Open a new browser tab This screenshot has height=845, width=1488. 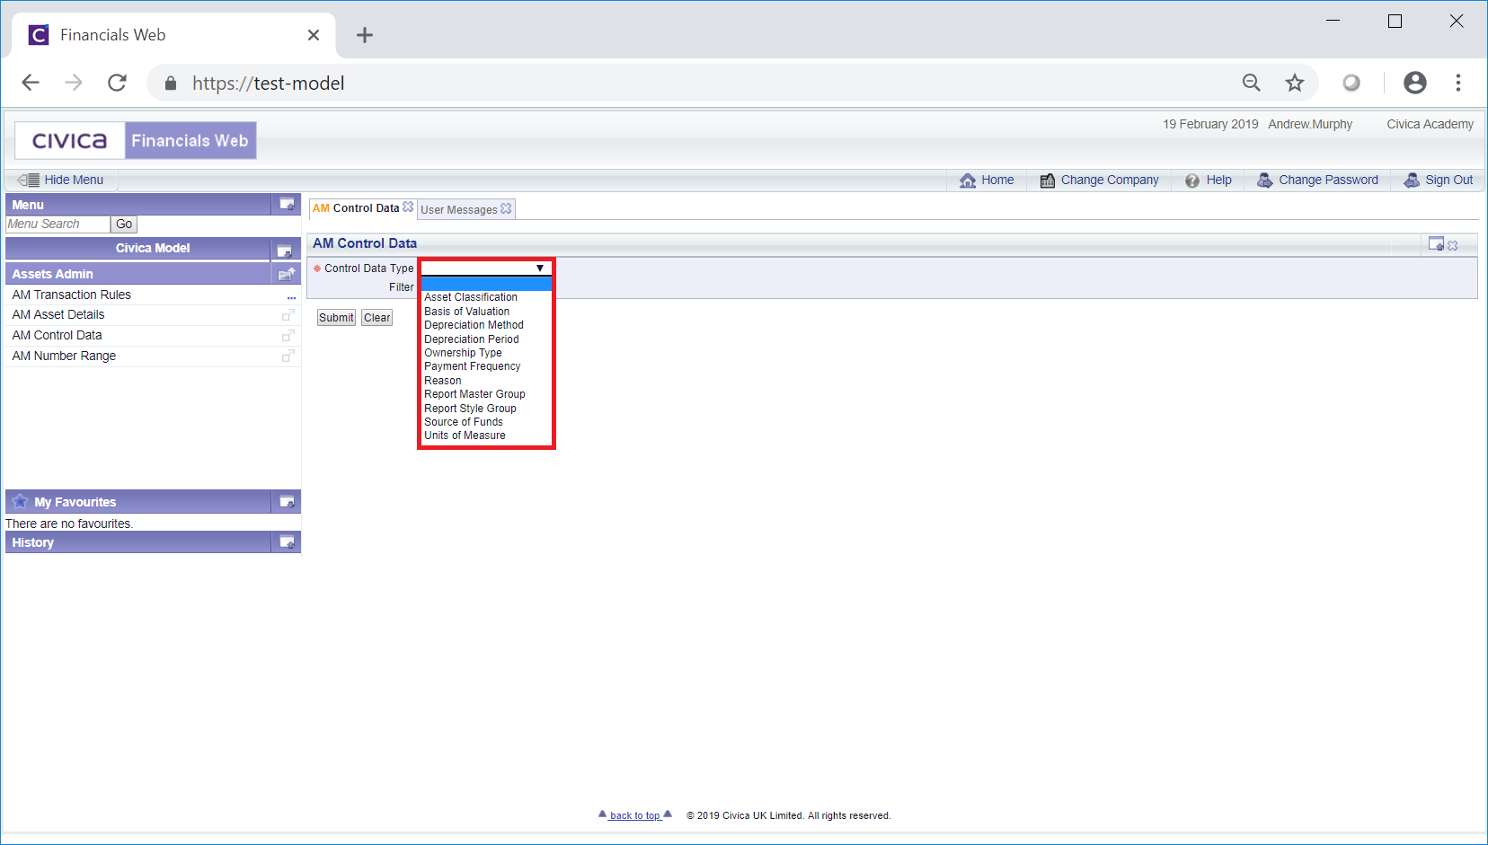pos(364,35)
